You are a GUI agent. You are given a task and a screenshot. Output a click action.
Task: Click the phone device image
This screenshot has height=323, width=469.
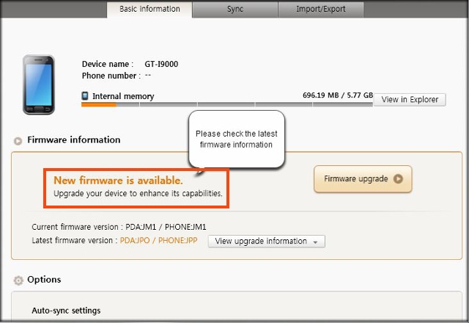pos(39,84)
